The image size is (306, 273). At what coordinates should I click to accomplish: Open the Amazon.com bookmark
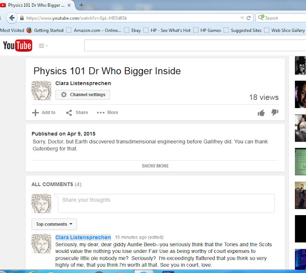coord(94,31)
